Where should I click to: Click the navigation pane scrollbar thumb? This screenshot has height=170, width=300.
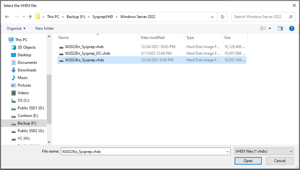tap(49, 99)
